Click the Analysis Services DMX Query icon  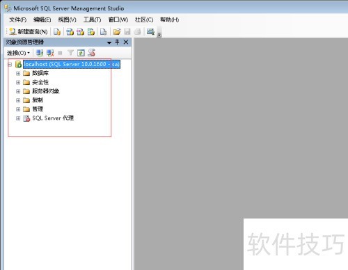80,31
